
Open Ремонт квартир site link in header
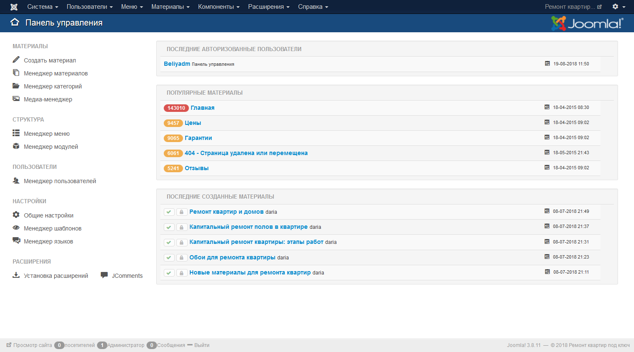pyautogui.click(x=573, y=7)
